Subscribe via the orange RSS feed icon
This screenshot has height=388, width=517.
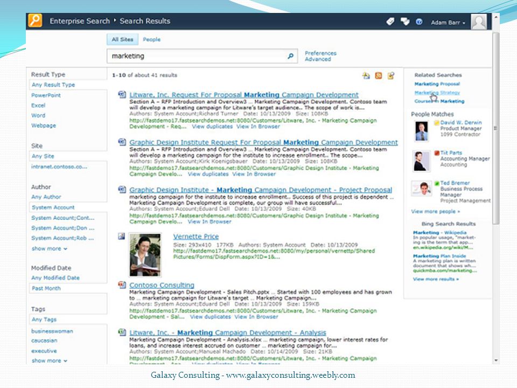pos(379,75)
